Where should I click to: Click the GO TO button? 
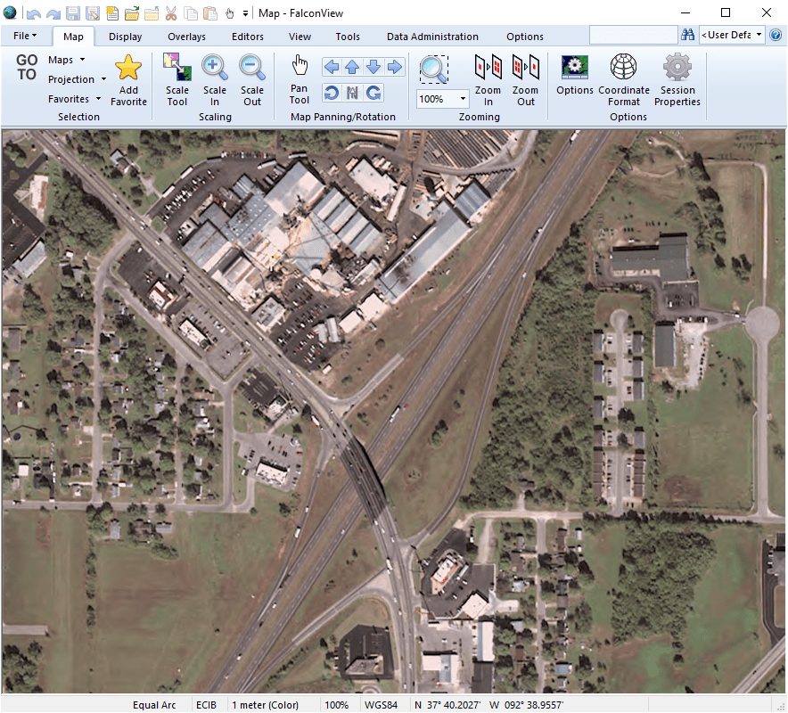(27, 68)
